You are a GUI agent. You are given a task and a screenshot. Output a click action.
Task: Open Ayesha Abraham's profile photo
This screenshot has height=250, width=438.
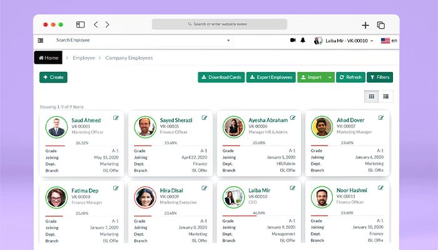233,127
